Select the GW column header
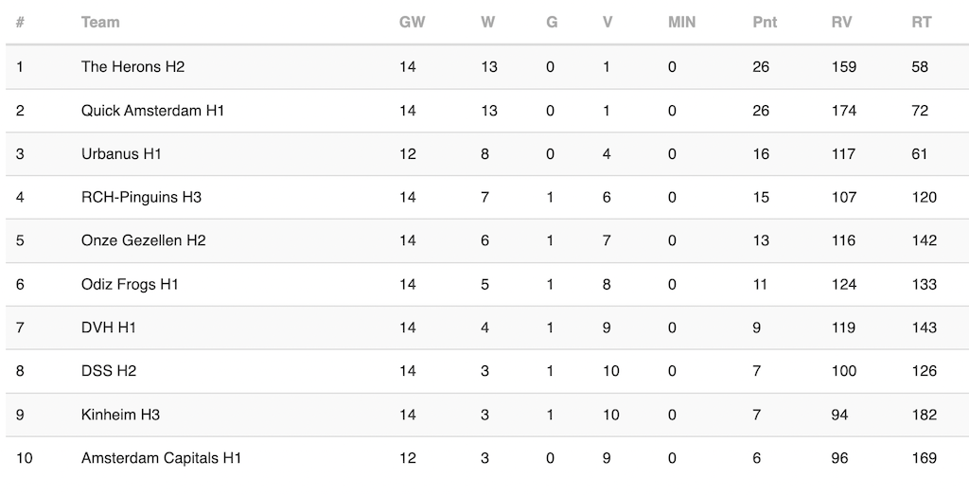Viewport: 969px width, 495px height. tap(412, 23)
